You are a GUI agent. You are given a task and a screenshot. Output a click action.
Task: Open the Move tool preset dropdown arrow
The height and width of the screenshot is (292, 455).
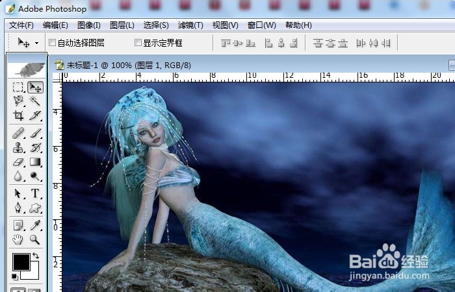[x=37, y=43]
